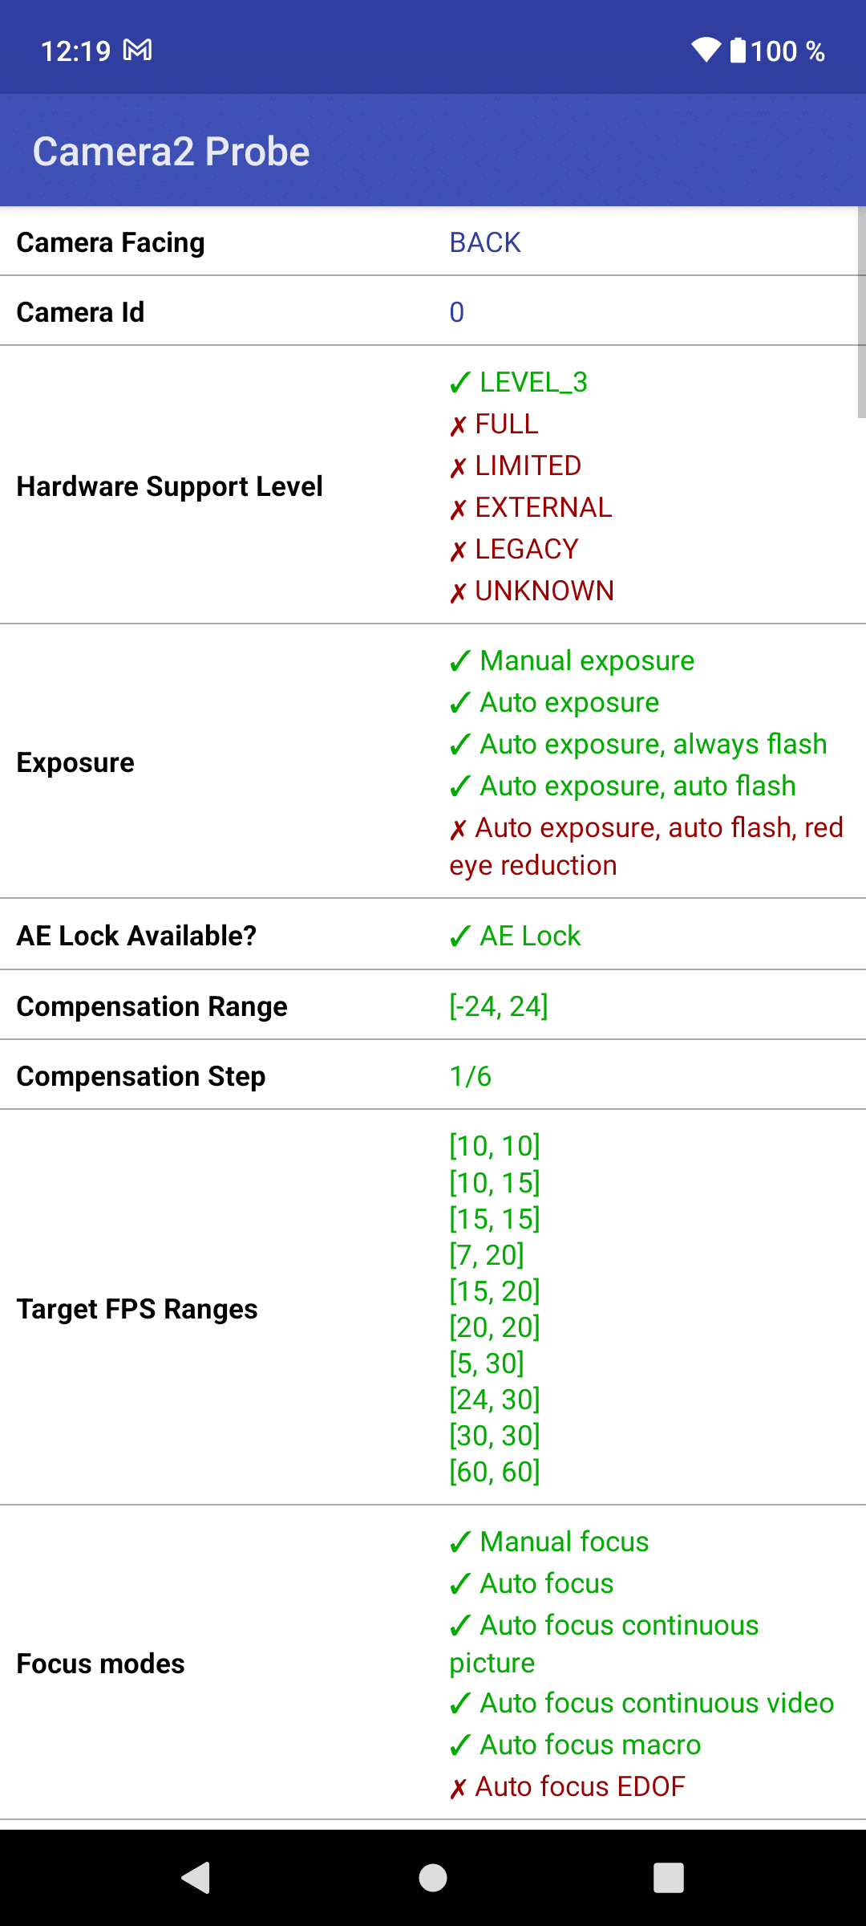Tap the checkmark next to Manual exposure

[460, 661]
